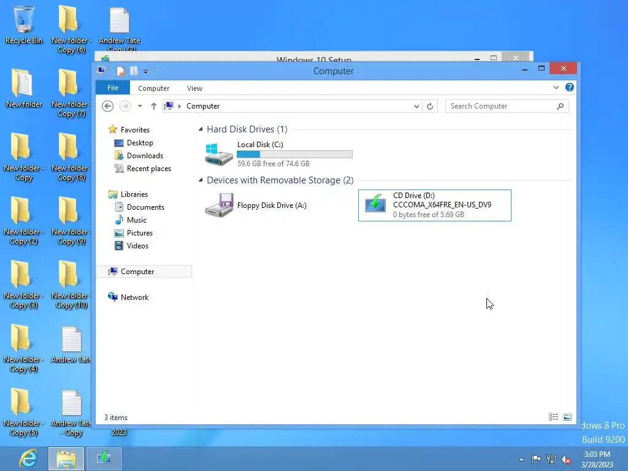This screenshot has height=471, width=628.
Task: Open the Recycle Bin desktop icon
Action: [x=24, y=25]
